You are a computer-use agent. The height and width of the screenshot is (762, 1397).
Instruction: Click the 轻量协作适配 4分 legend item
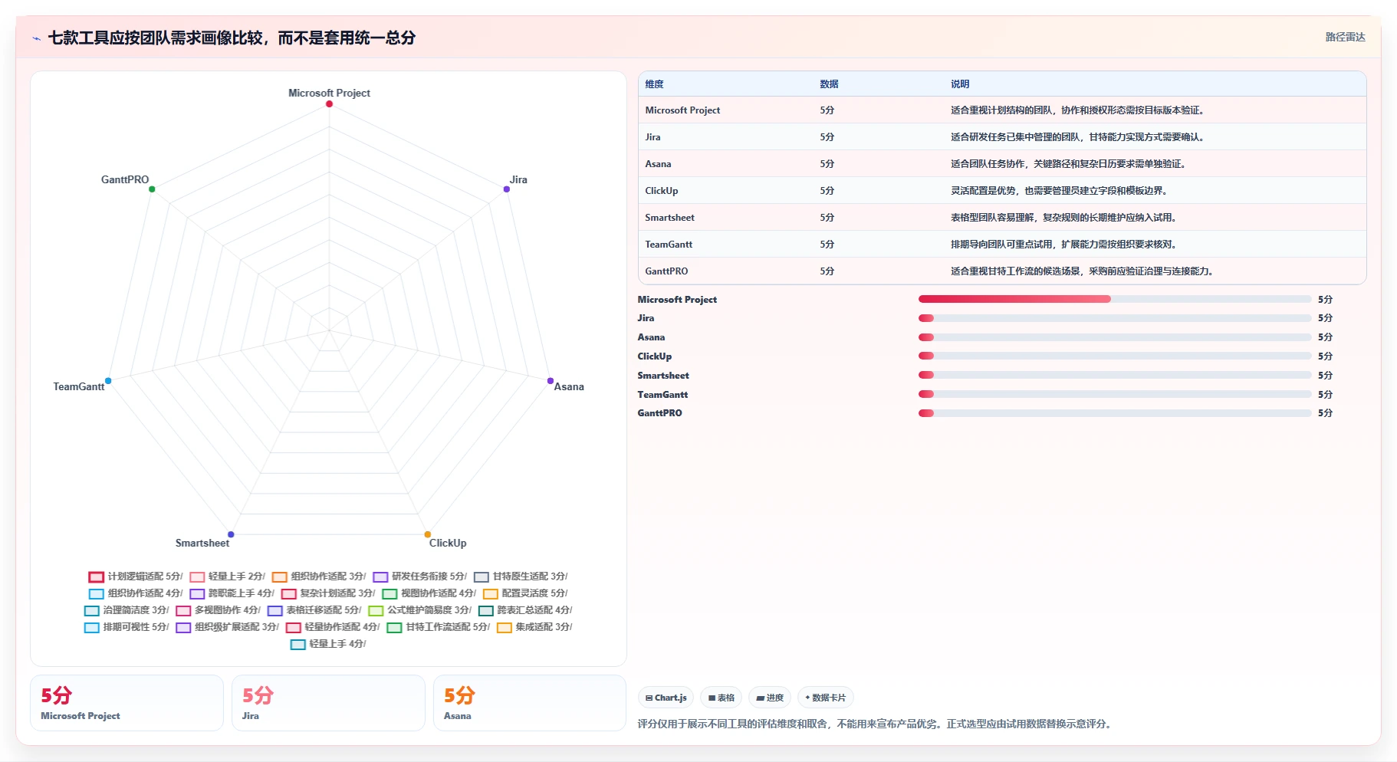coord(332,627)
